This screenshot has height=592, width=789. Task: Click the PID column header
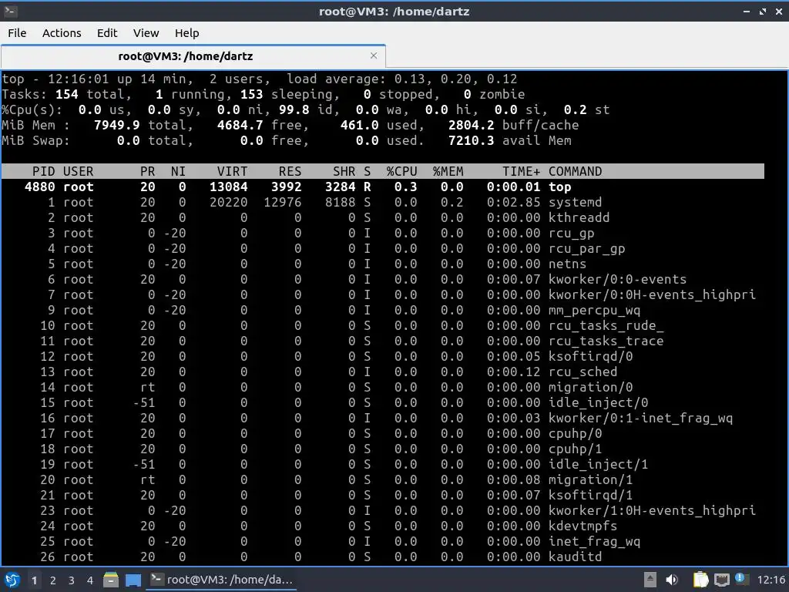click(43, 172)
